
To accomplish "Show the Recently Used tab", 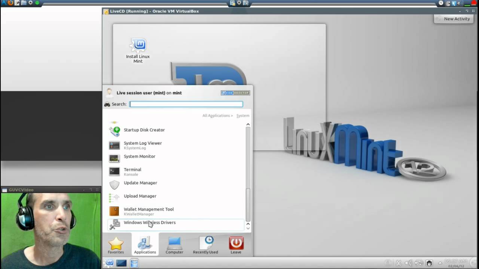I will (205, 245).
